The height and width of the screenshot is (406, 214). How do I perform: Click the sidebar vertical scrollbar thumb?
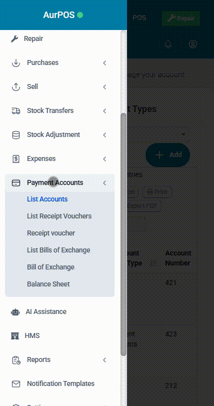(x=123, y=234)
